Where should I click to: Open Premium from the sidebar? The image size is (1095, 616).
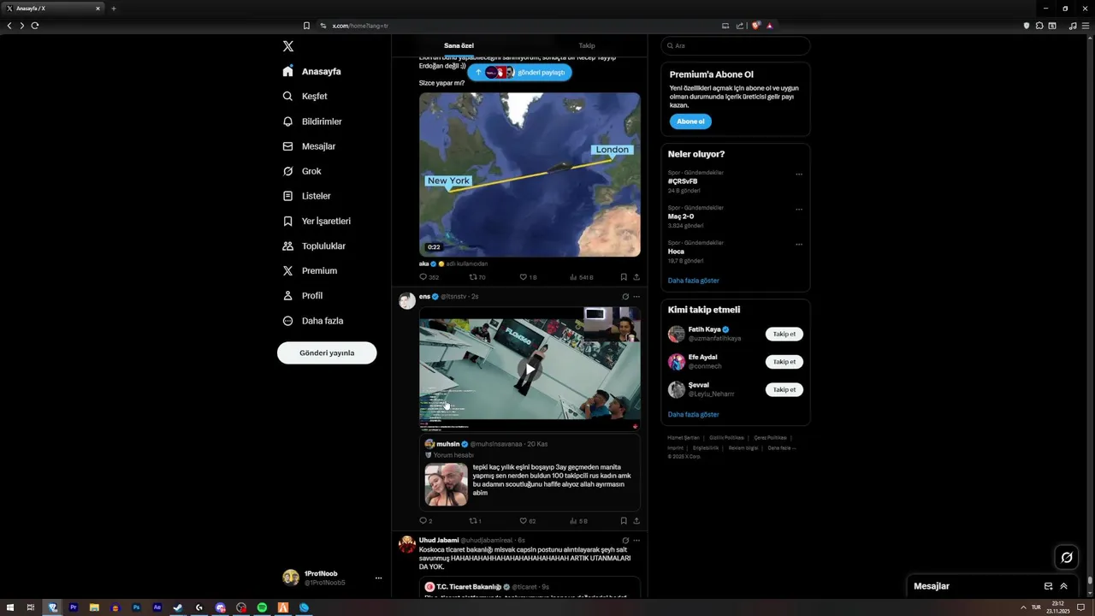310,270
